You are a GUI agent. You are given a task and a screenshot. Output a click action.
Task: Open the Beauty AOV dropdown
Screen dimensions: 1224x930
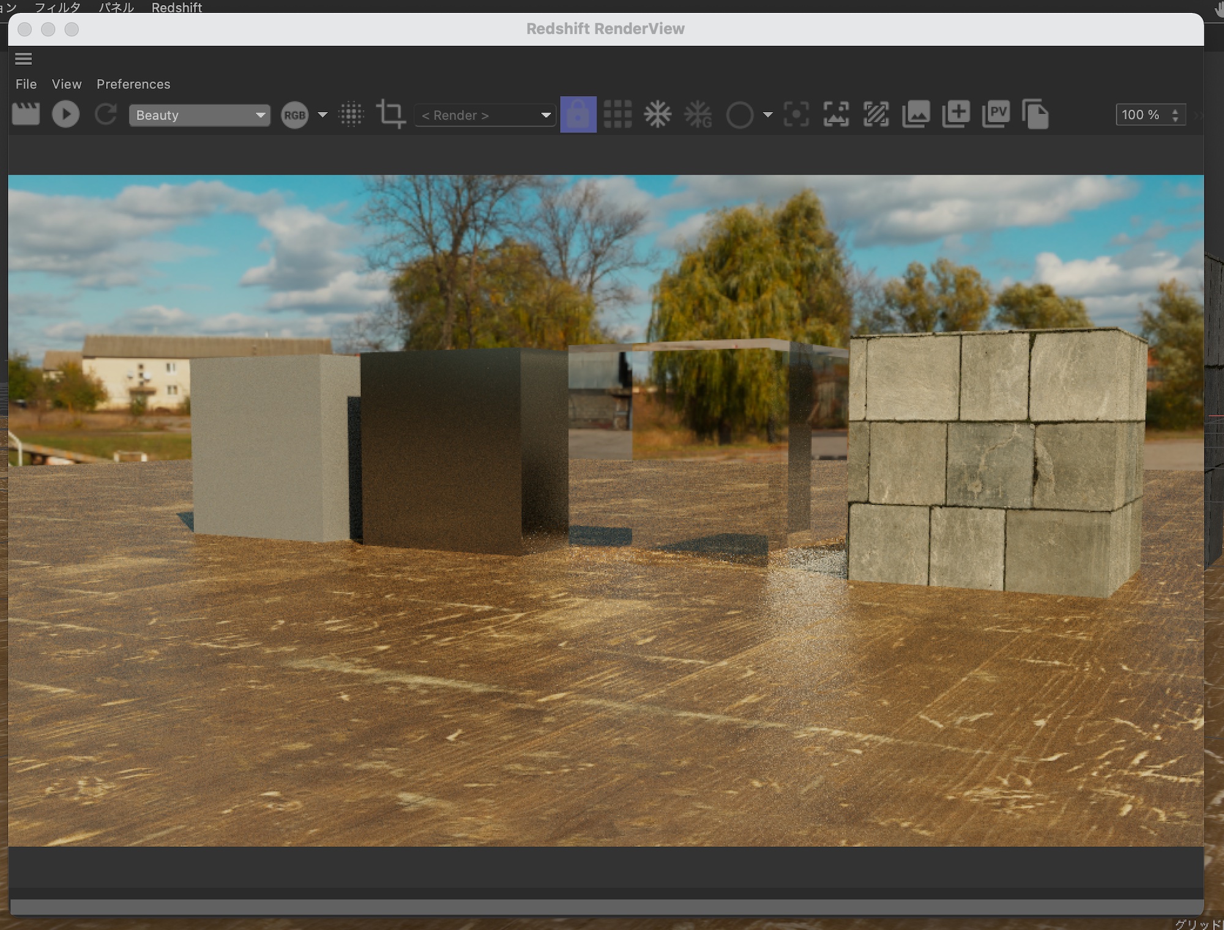click(200, 115)
